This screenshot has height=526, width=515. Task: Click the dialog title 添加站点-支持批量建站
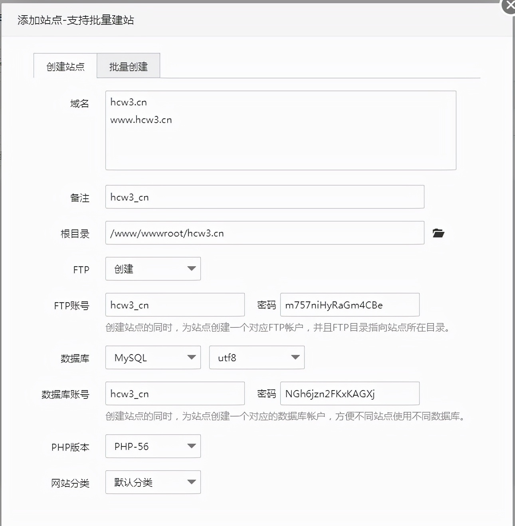click(76, 20)
